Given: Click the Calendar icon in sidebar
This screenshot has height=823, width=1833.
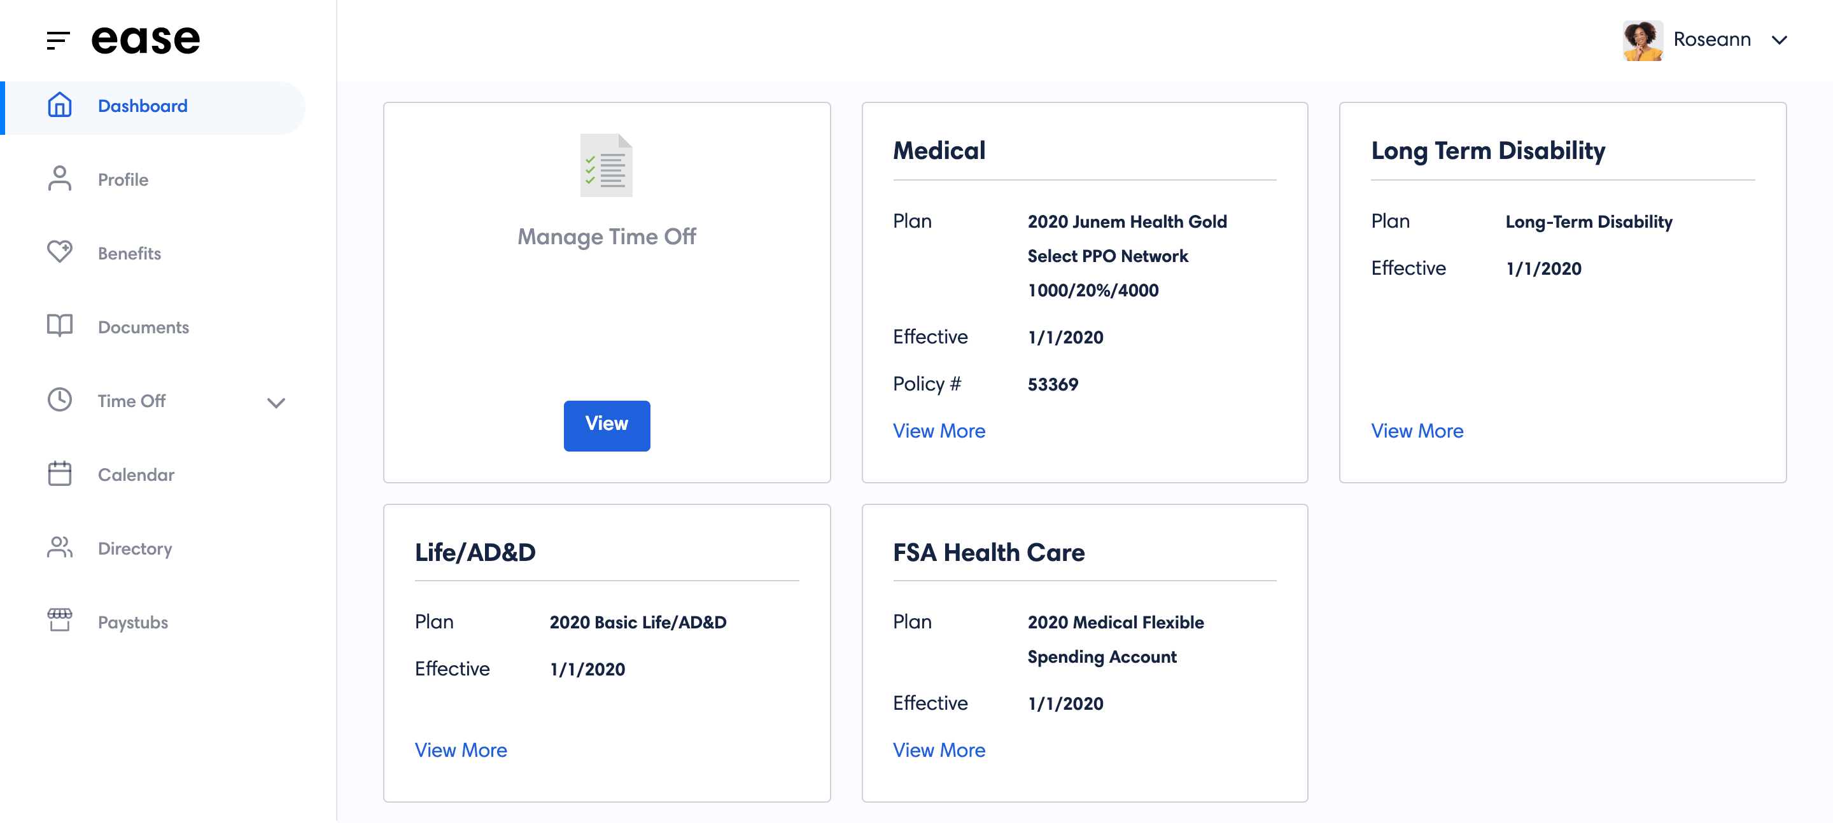Looking at the screenshot, I should 60,474.
